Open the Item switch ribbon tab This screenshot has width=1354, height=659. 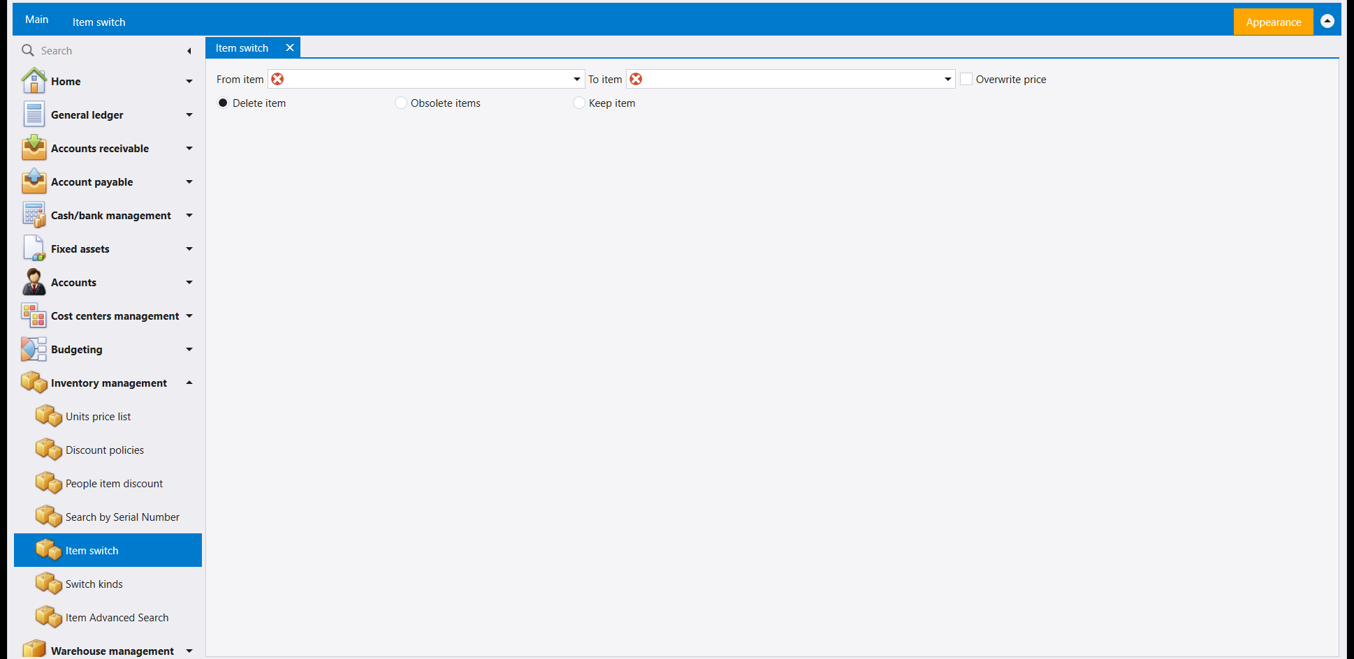(x=99, y=22)
